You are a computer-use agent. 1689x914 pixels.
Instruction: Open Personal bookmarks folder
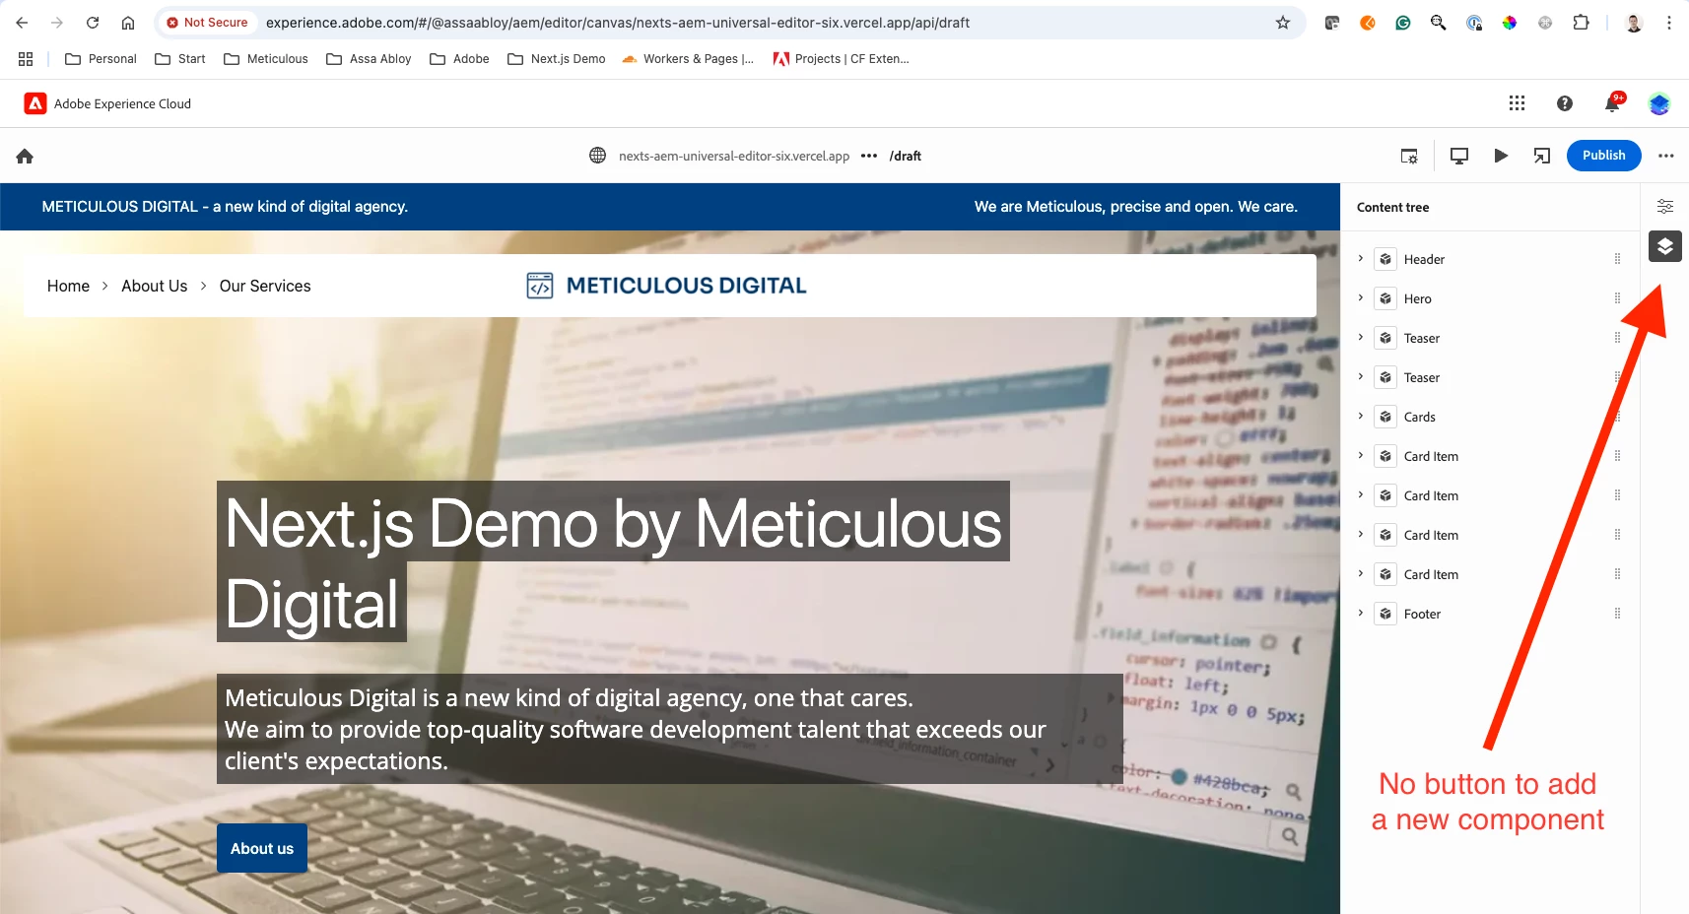point(101,59)
